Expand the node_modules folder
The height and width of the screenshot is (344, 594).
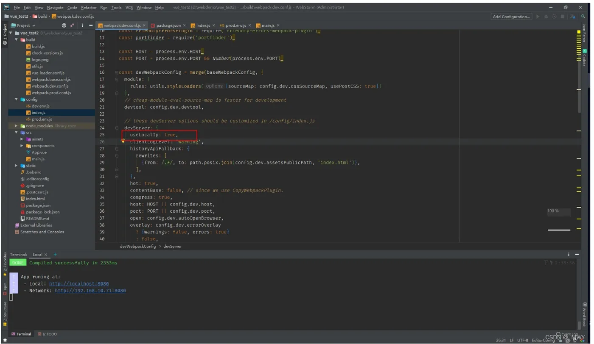[17, 126]
